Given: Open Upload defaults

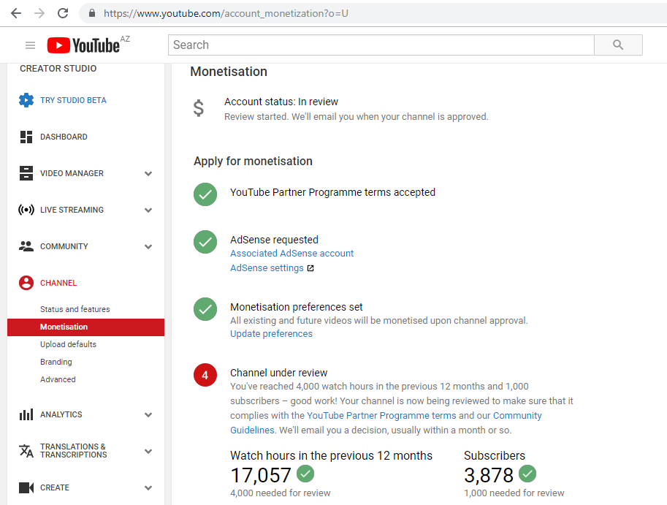Looking at the screenshot, I should pos(68,344).
